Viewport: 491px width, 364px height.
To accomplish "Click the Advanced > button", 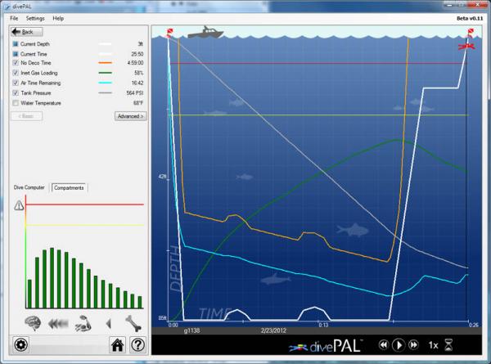I will pyautogui.click(x=131, y=116).
